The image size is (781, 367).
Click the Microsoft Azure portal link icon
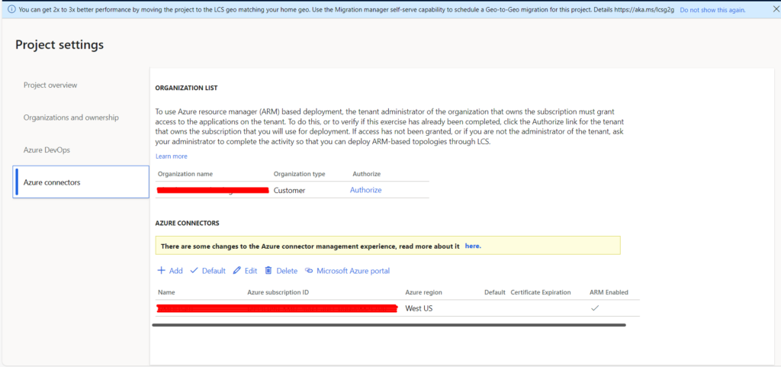pyautogui.click(x=309, y=271)
